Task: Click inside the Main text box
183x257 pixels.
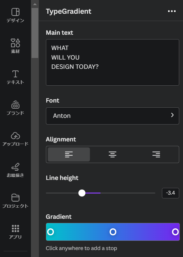Action: (113, 62)
